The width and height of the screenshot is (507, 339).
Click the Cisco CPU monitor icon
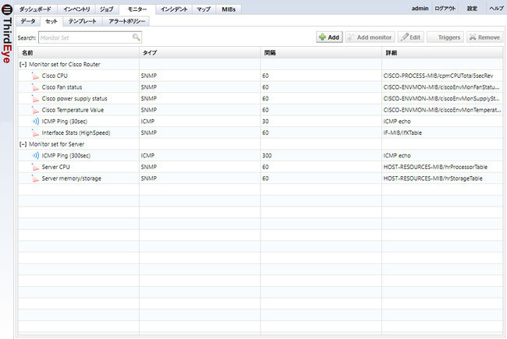tap(35, 76)
